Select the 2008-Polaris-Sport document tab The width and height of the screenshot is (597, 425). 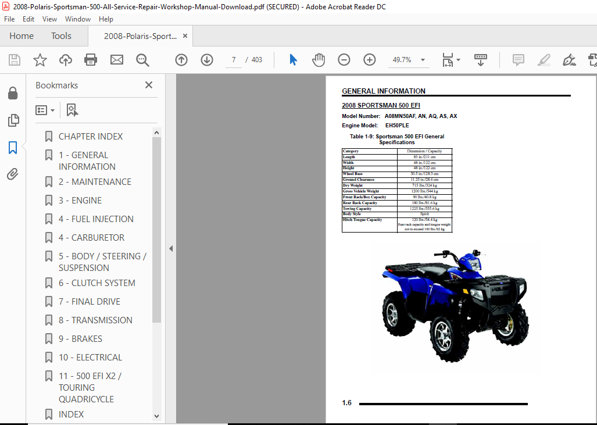[140, 36]
